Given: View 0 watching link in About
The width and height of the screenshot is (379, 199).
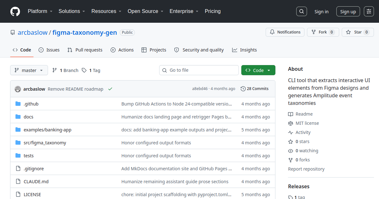Looking at the screenshot, I should click(303, 151).
